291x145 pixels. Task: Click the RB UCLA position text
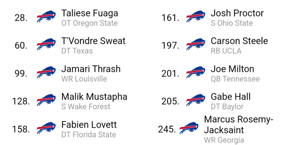226,51
